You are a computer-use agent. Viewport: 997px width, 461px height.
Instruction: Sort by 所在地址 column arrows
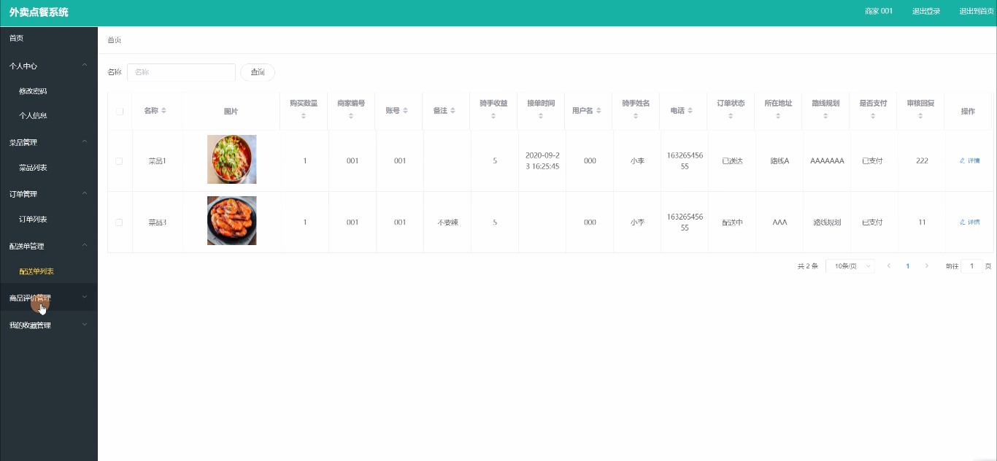click(778, 116)
